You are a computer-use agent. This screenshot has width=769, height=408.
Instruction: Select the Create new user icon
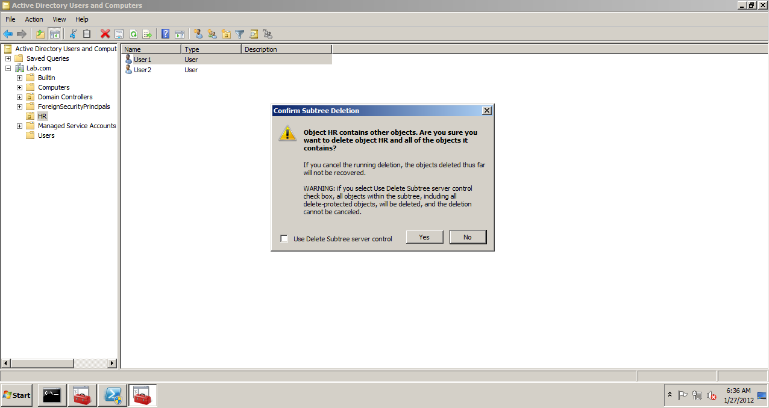pos(198,34)
